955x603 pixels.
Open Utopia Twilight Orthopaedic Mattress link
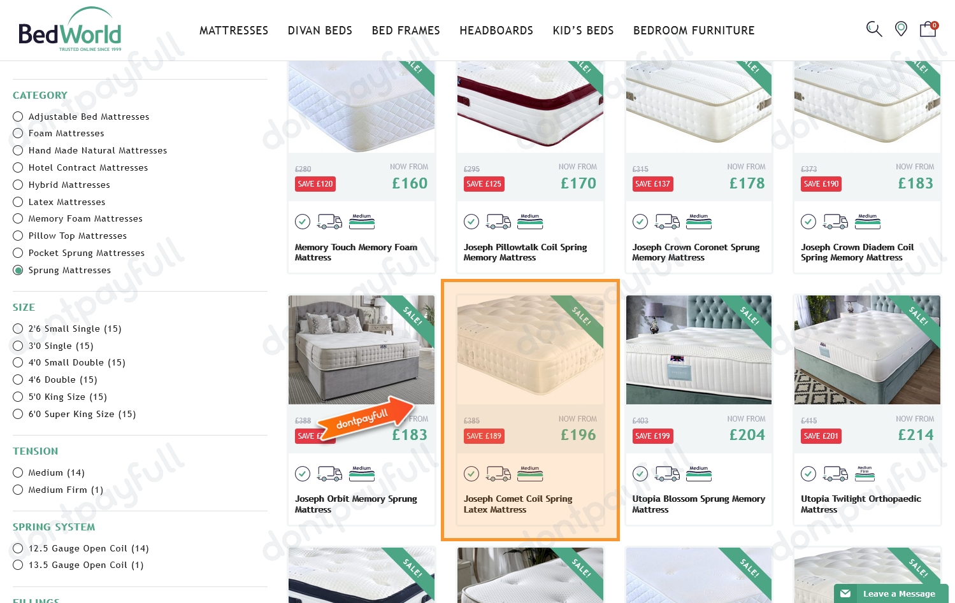pyautogui.click(x=861, y=504)
